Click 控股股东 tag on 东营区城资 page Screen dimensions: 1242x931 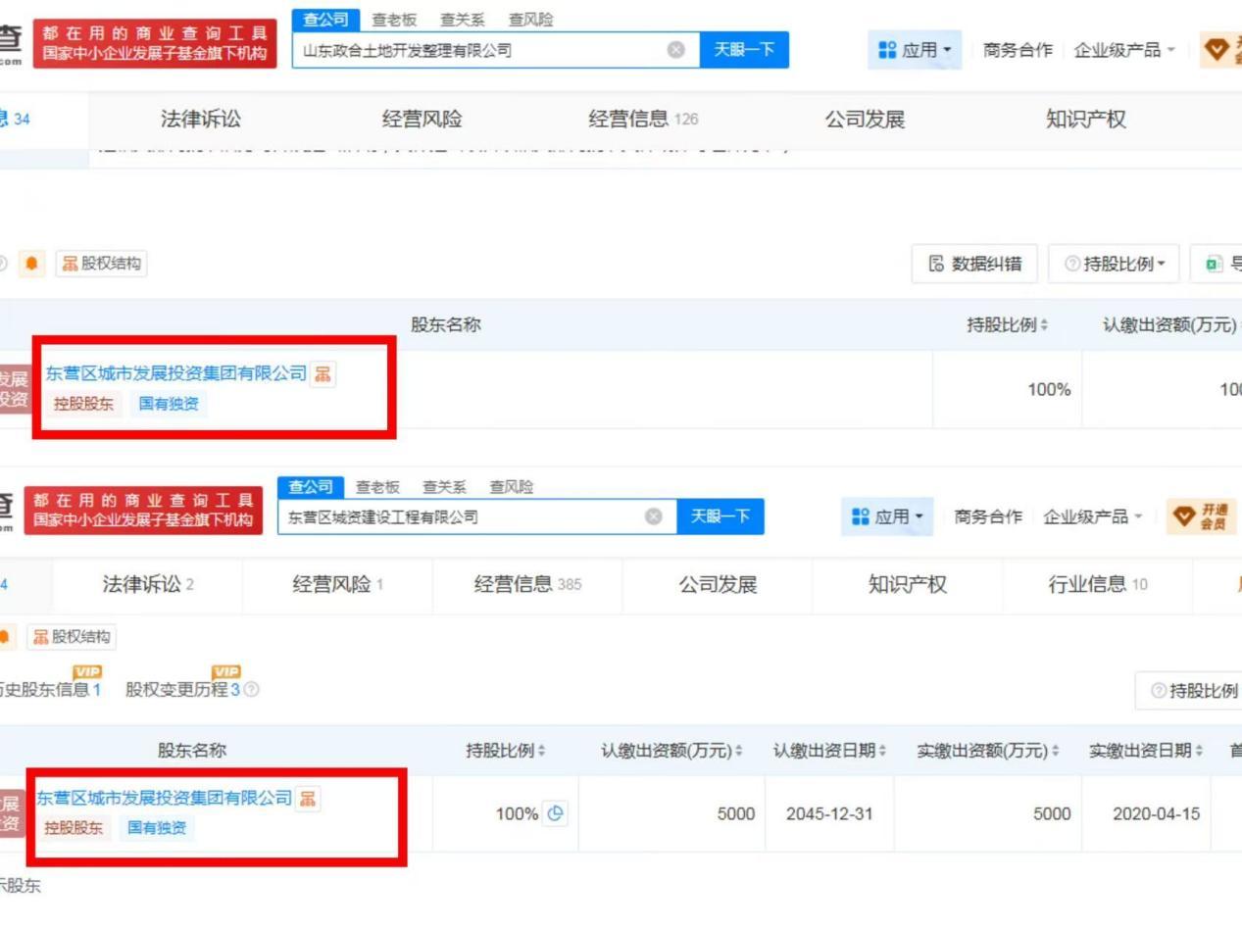click(74, 828)
